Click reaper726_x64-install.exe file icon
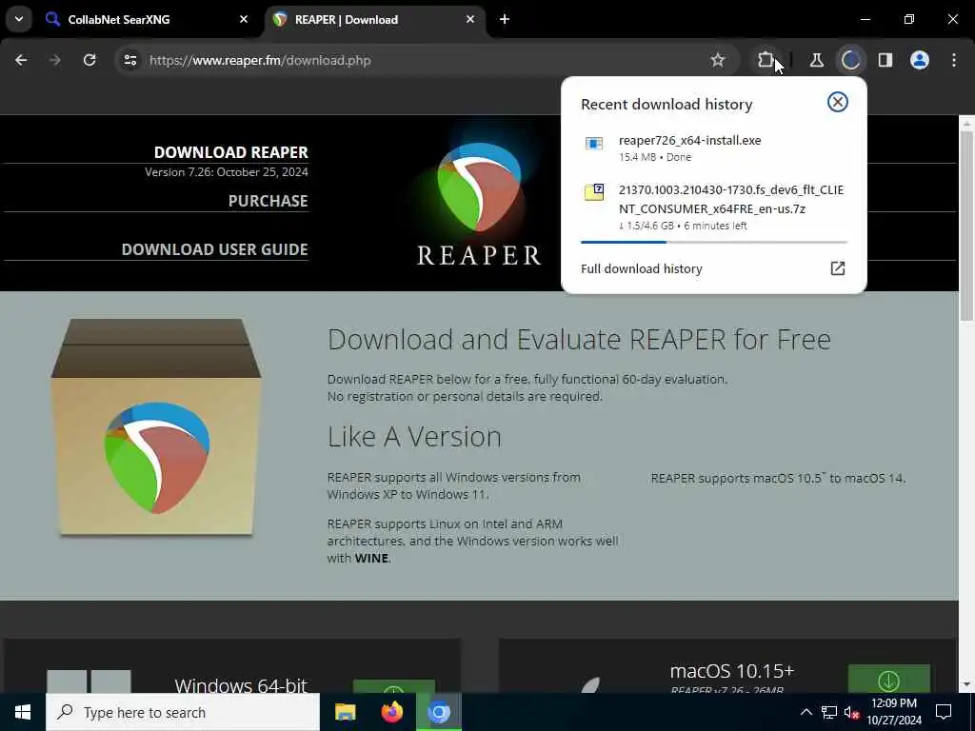The width and height of the screenshot is (975, 731). pos(594,144)
